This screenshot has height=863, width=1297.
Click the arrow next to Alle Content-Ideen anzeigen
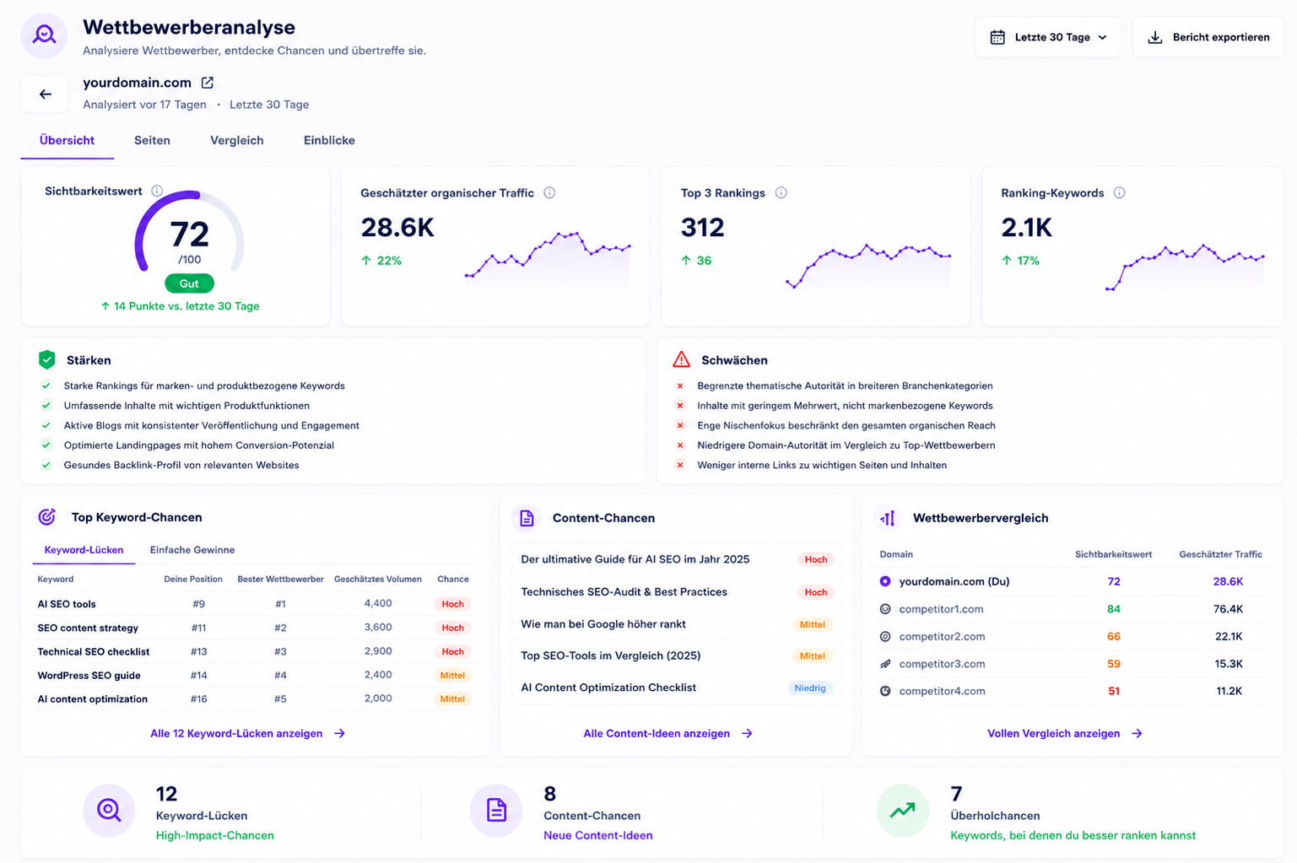(747, 734)
